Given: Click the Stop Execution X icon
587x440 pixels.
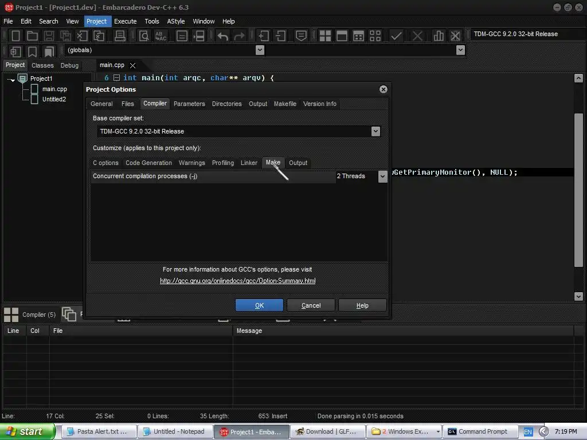Looking at the screenshot, I should 417,36.
